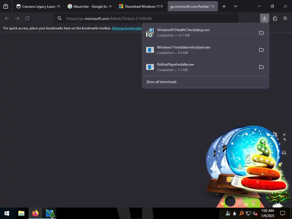Viewport: 292px width, 219px height.
Task: Open Windows11InstallationAssistant.exe download entry
Action: click(200, 50)
